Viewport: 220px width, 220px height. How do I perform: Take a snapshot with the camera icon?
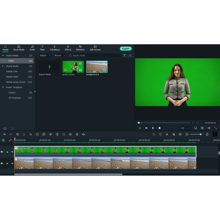(x=202, y=128)
